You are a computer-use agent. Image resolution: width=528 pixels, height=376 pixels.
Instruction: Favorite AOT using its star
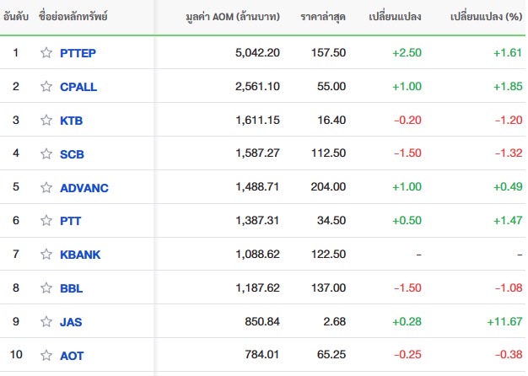46,355
